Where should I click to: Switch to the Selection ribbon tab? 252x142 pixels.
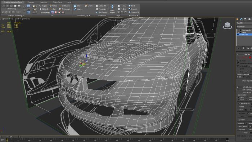44,2
